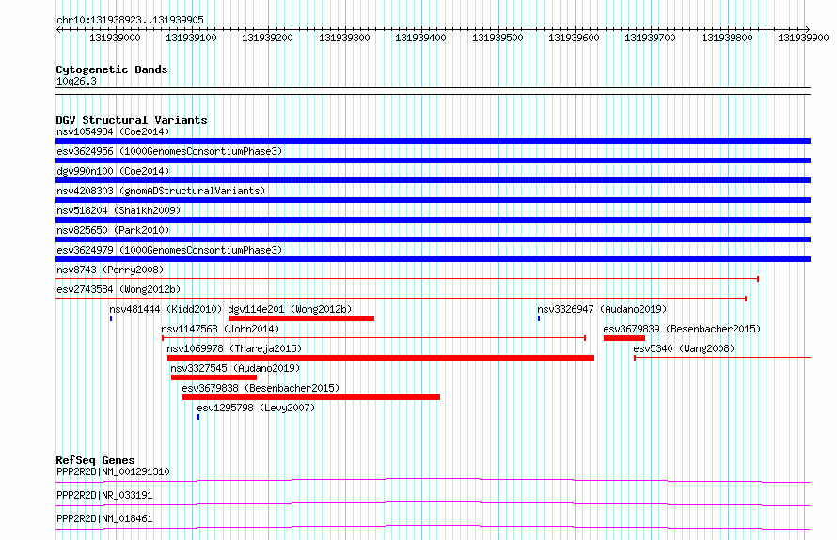The width and height of the screenshot is (837, 540).
Task: Click ruler position 131939300
Action: pos(344,38)
